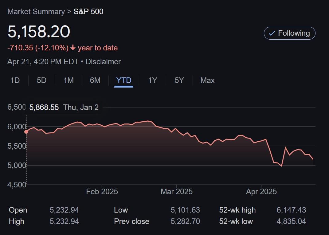Select the 6M time range tab
The width and height of the screenshot is (329, 235).
pos(95,80)
